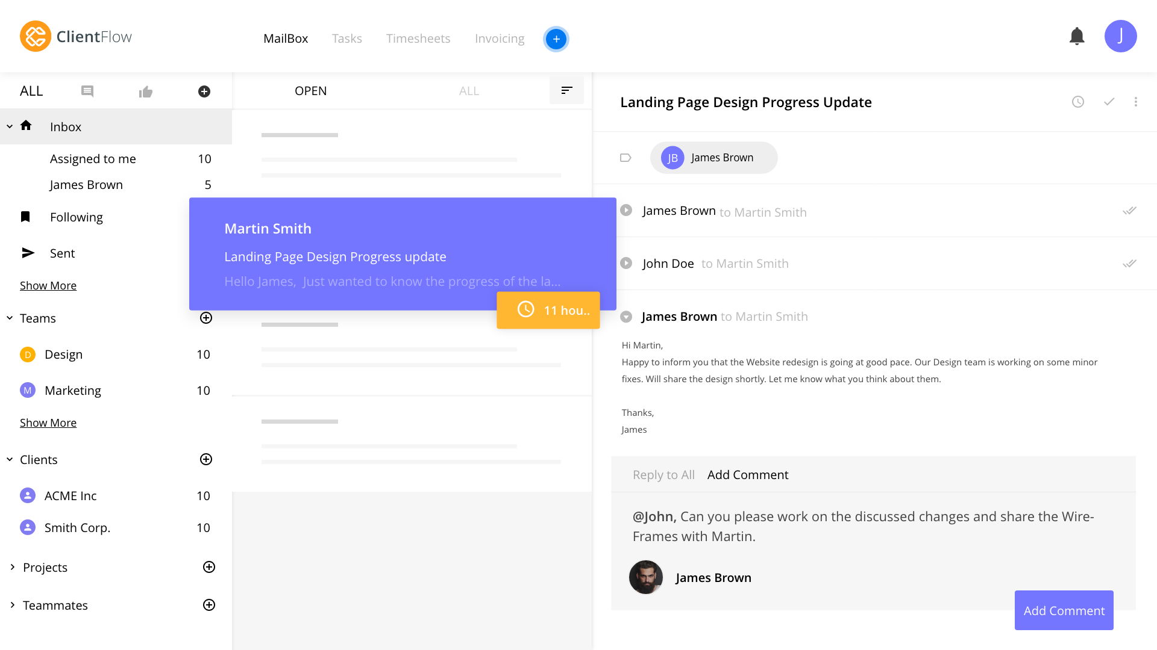Click the purple Add Comment button
Screen dimensions: 1157x650
(x=1064, y=610)
